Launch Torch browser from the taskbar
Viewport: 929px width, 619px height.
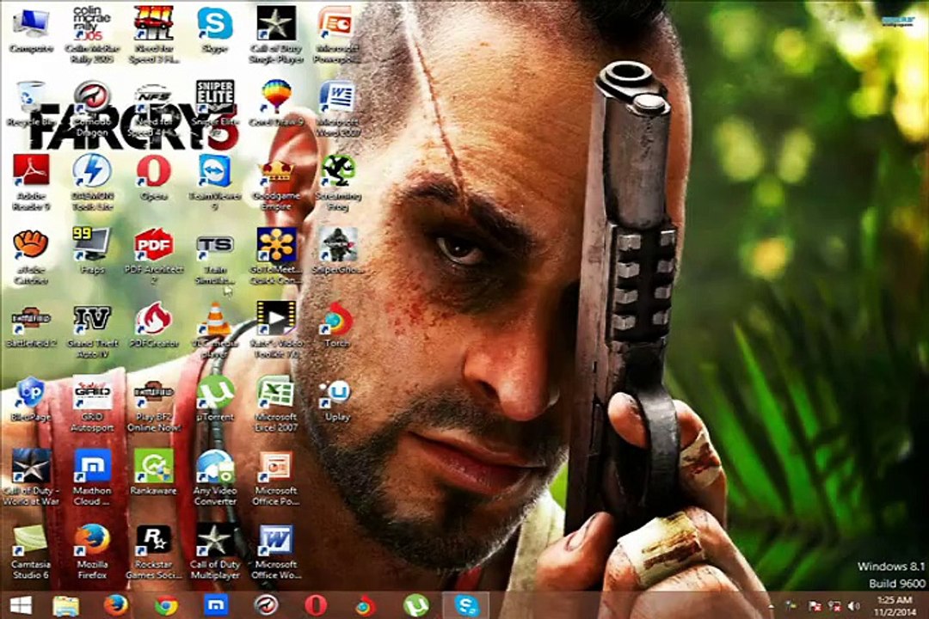point(366,605)
